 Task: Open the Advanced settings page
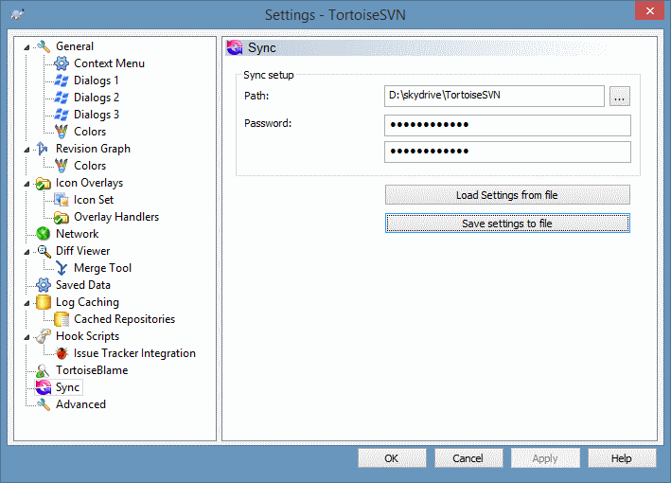click(x=80, y=404)
